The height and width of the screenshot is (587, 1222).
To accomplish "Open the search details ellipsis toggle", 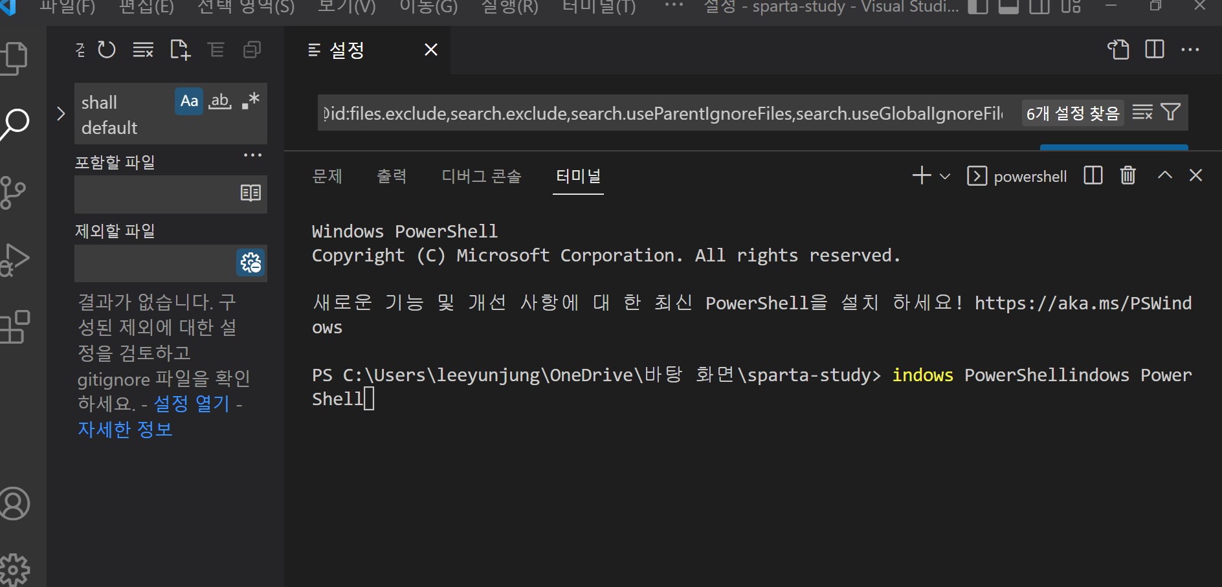I will 252,155.
